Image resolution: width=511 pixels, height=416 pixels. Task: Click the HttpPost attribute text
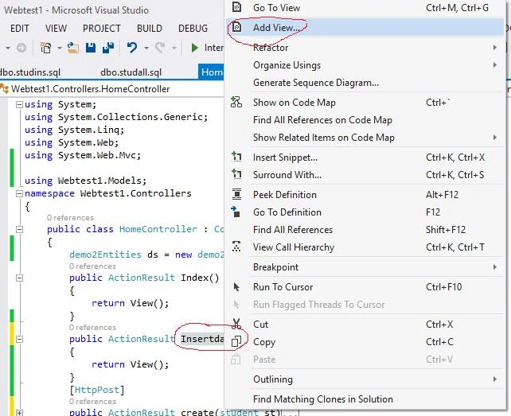(97, 390)
